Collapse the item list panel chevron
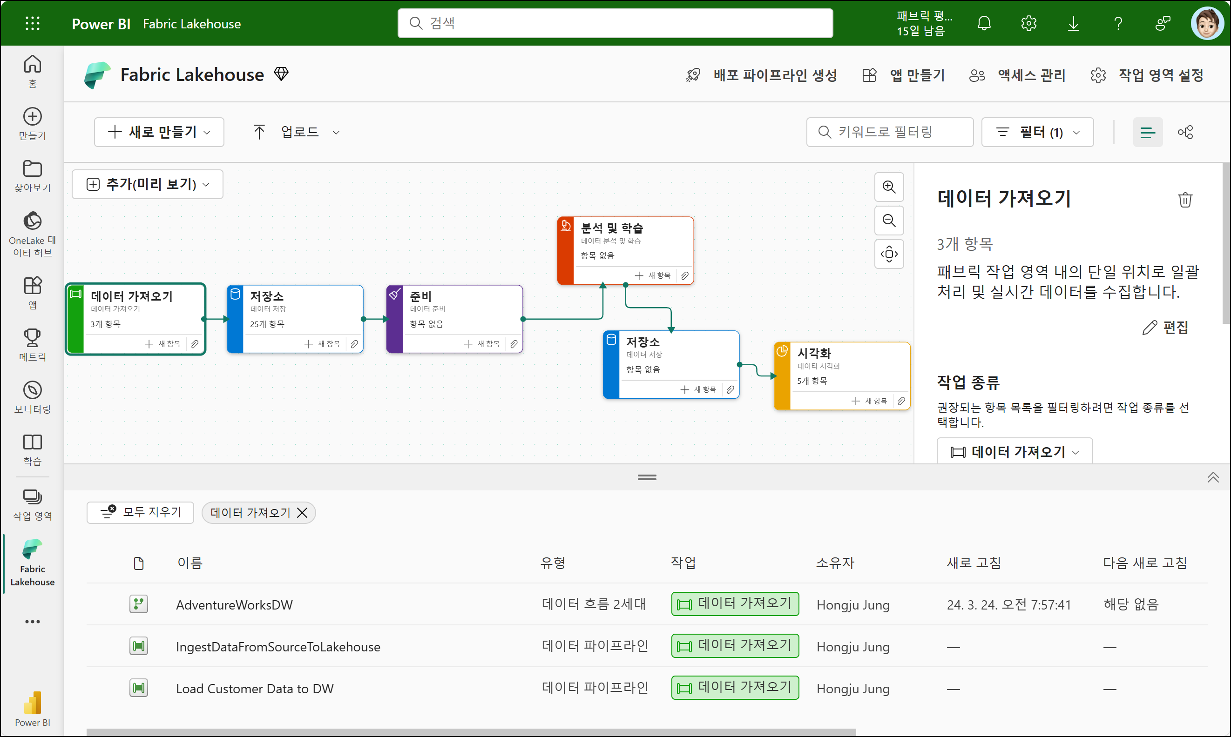The width and height of the screenshot is (1231, 737). tap(1213, 477)
